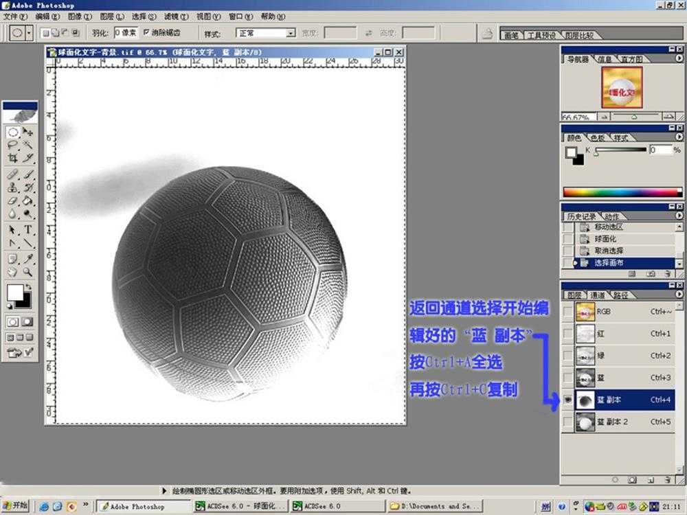Click the Windows 开始 Start button
687x515 pixels.
click(x=15, y=506)
